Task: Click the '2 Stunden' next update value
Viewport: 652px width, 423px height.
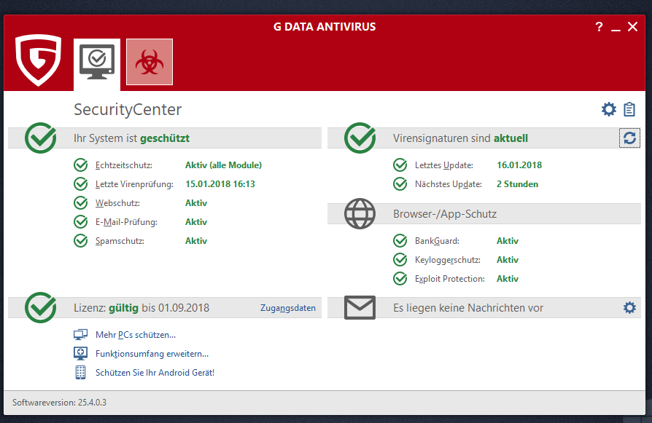Action: [517, 184]
